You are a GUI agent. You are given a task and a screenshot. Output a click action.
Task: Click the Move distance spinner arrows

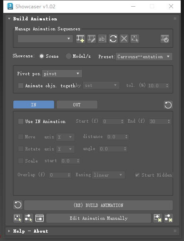coord(127,137)
